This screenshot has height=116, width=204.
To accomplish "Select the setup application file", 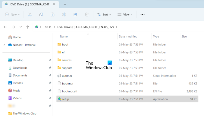I will click(127, 99).
